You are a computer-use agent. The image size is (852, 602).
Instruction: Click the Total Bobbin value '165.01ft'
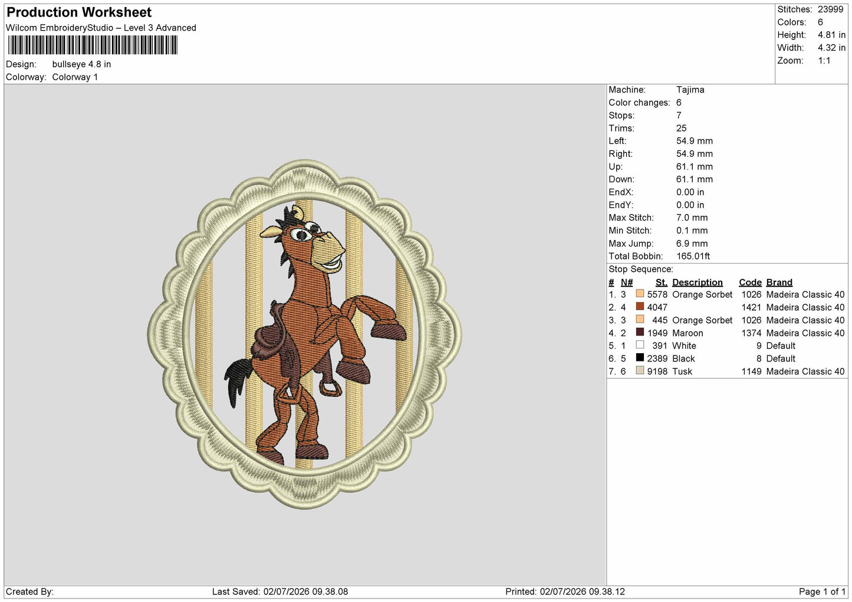(x=693, y=256)
